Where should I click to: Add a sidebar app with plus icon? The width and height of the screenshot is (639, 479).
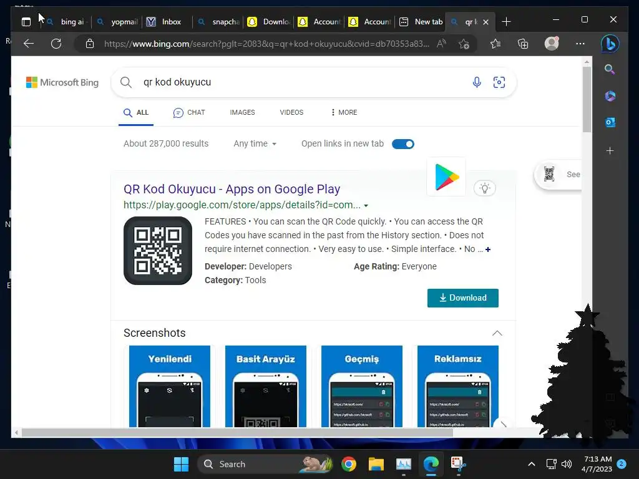point(610,151)
